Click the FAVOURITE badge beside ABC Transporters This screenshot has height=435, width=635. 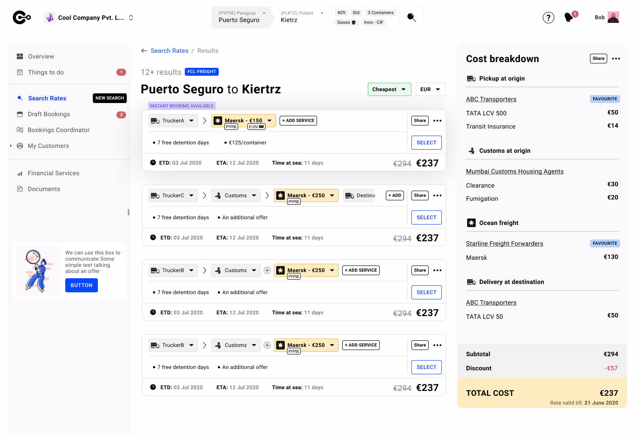(x=605, y=99)
